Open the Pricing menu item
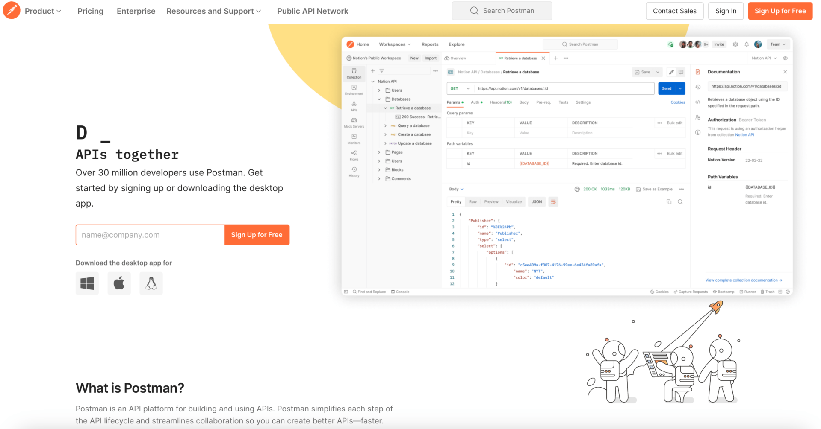The height and width of the screenshot is (429, 821). [x=90, y=11]
